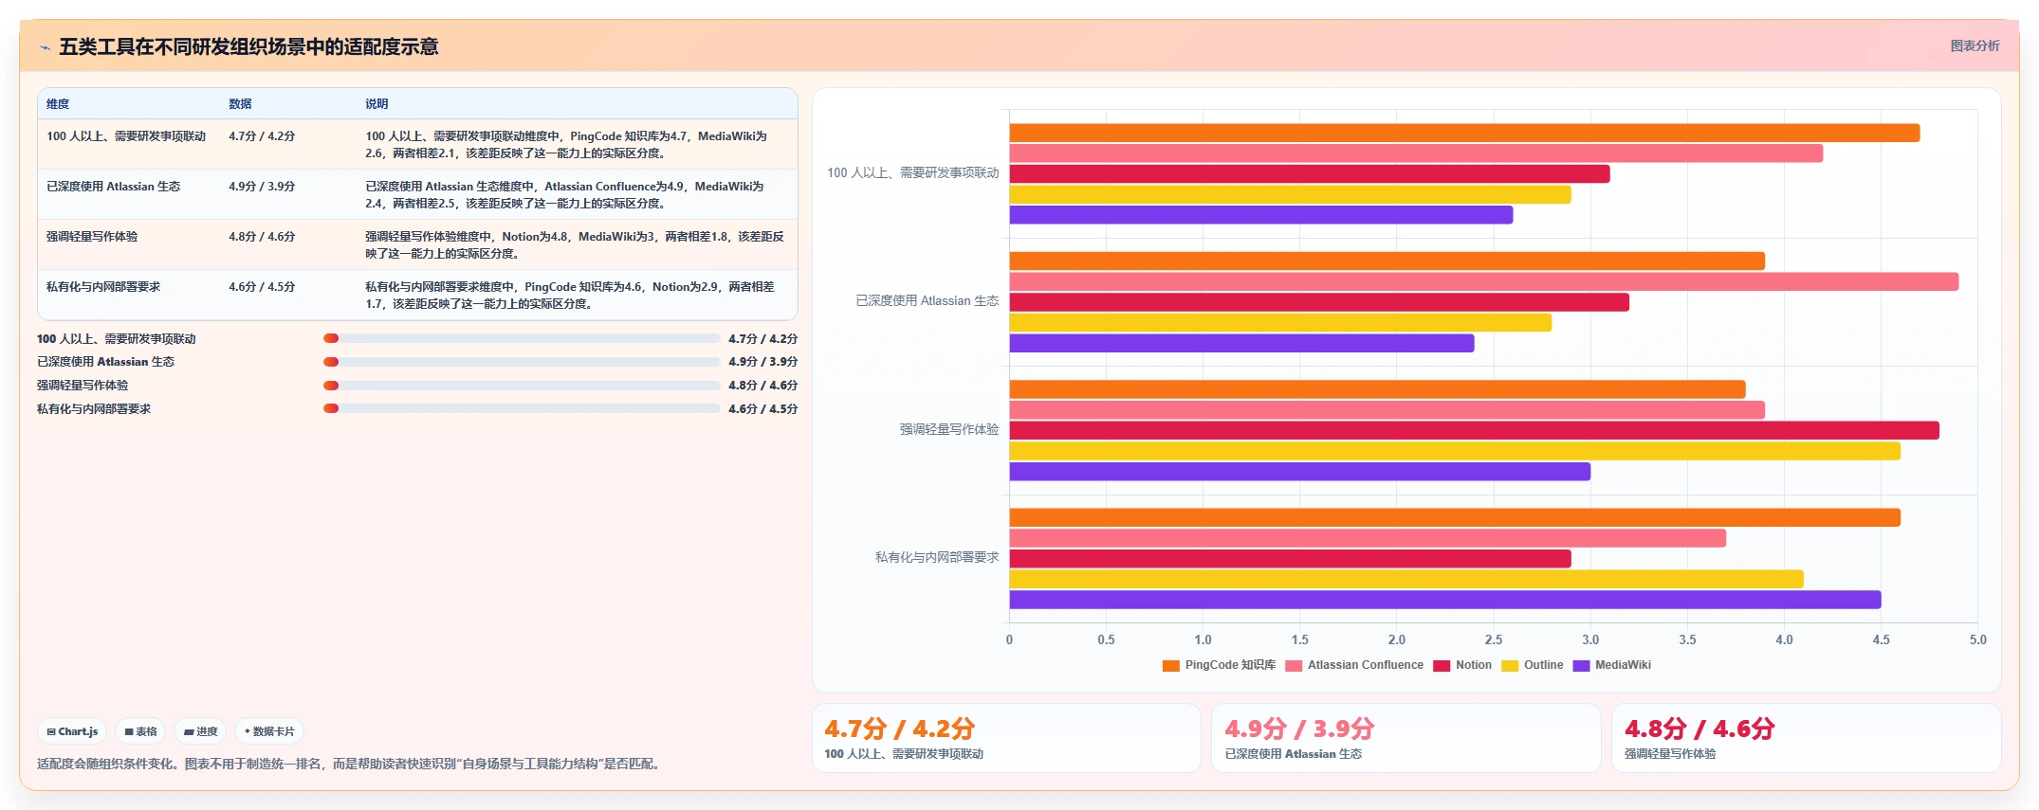Click the table value 4.7分 / 4.2分
The height and width of the screenshot is (810, 2039).
click(262, 136)
